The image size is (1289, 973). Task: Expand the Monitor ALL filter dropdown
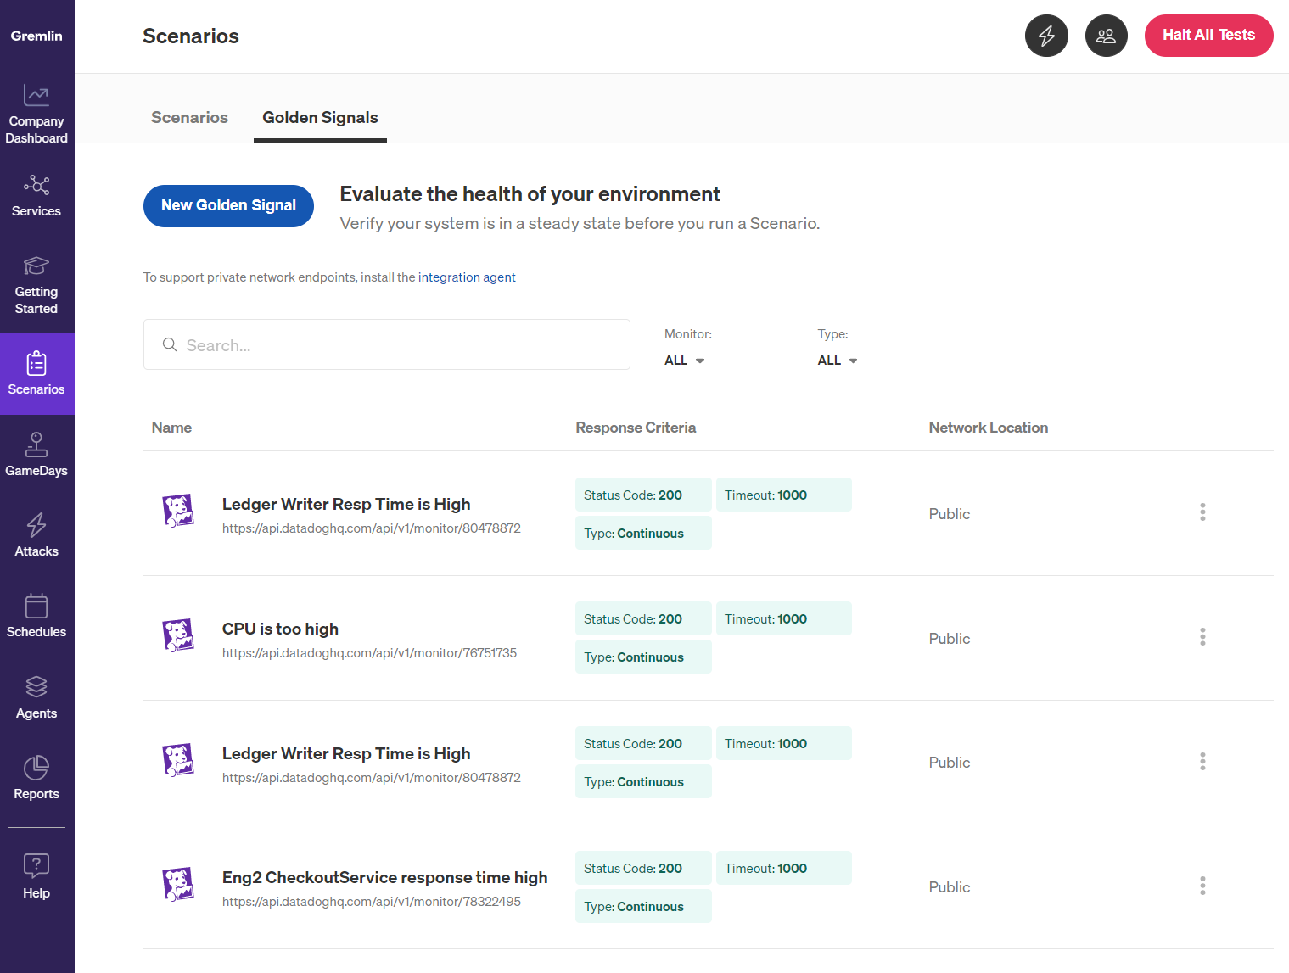[x=685, y=361]
